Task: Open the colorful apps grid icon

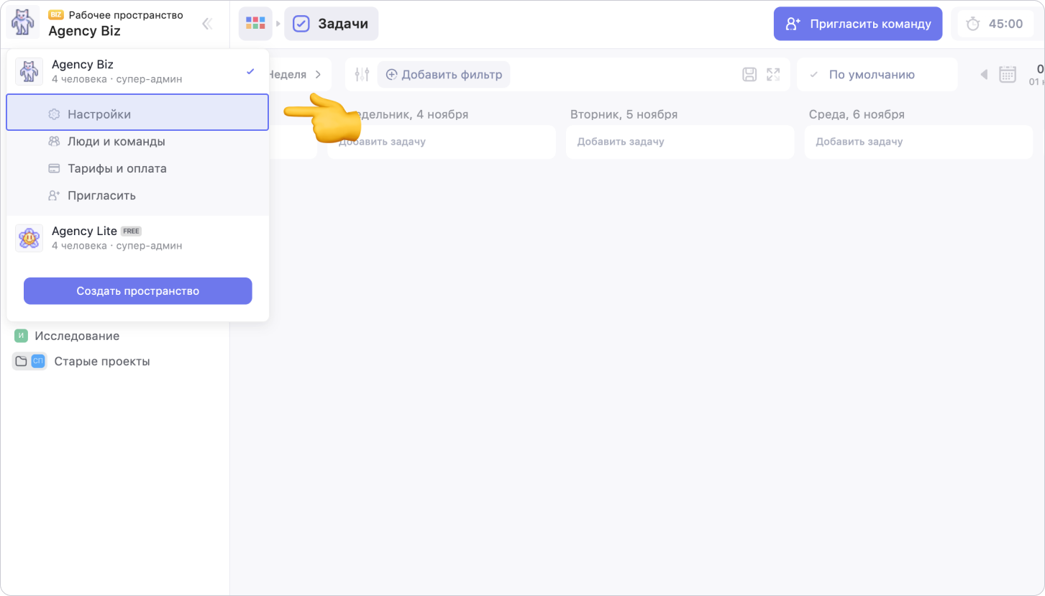Action: pyautogui.click(x=255, y=24)
